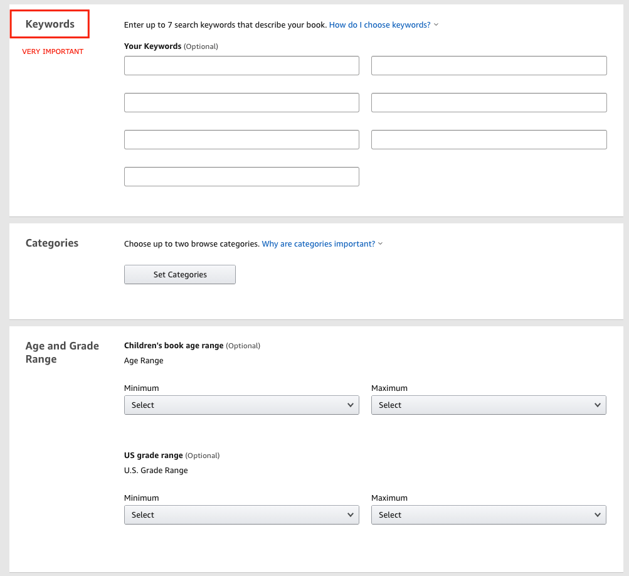Click the Age and Grade Range heading
Image resolution: width=629 pixels, height=576 pixels.
pyautogui.click(x=62, y=353)
